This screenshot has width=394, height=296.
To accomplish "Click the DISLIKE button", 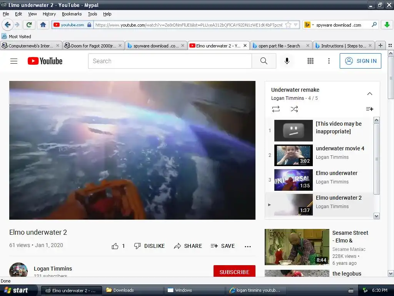I will [x=150, y=246].
